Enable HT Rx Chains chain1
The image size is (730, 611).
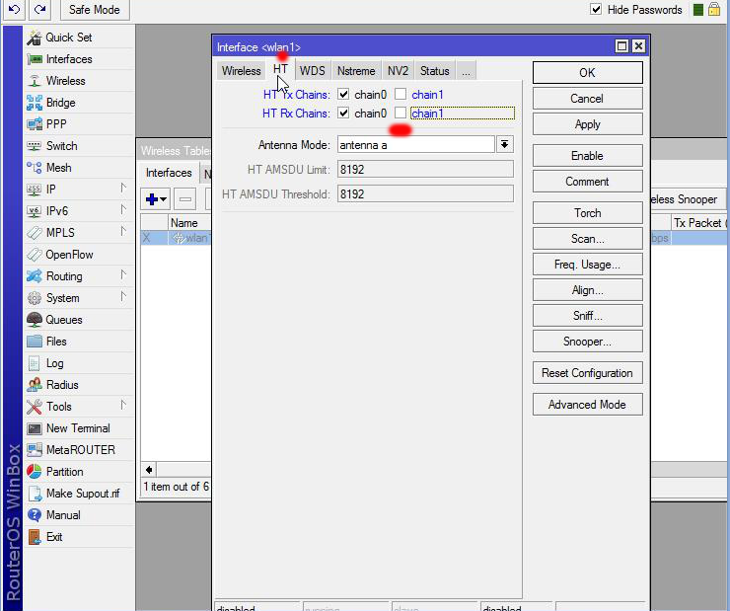[x=401, y=113]
